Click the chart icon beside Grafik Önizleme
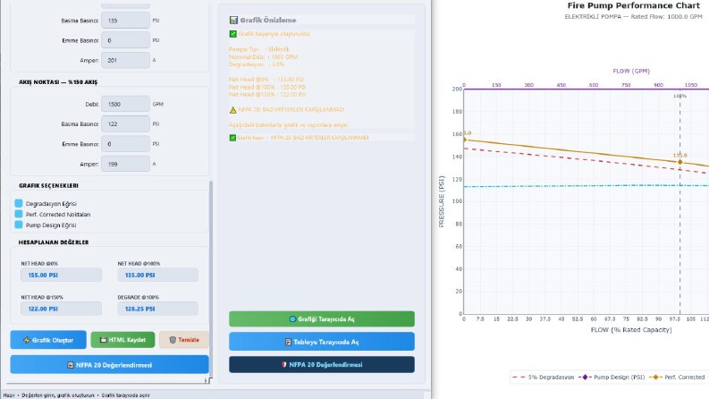709x399 pixels. tap(233, 20)
